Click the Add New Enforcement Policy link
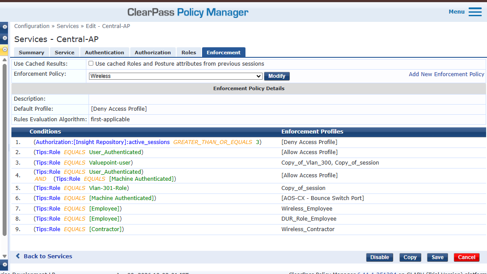Viewport: 487px width, 274px height. [446, 74]
